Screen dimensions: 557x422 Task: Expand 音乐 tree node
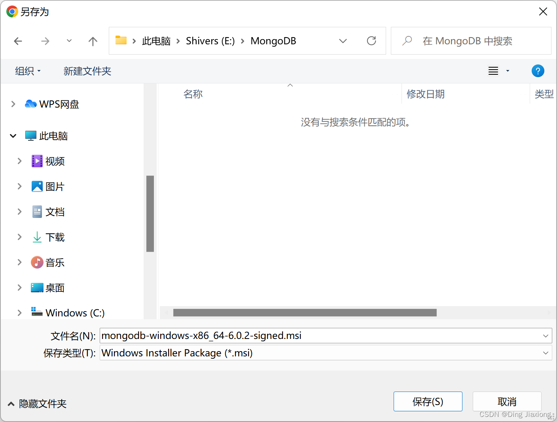(19, 262)
